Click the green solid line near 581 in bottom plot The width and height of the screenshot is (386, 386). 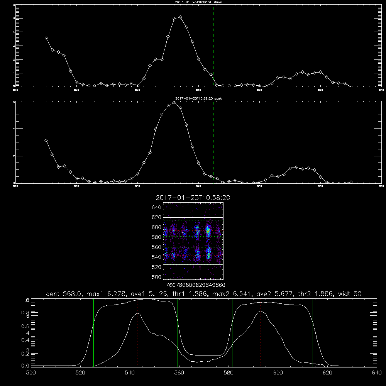pyautogui.click(x=232, y=332)
